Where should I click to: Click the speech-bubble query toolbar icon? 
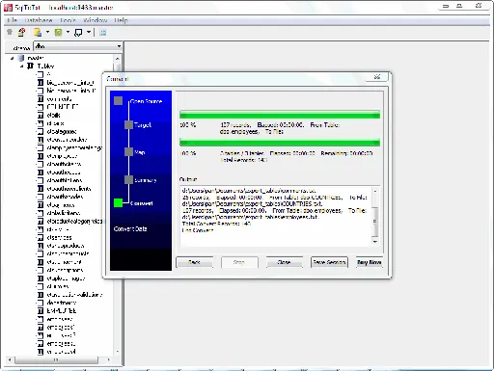(x=78, y=33)
